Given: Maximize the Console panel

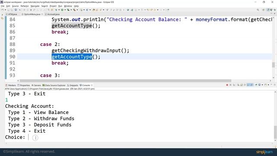Looking at the screenshot, I should pos(275,85).
